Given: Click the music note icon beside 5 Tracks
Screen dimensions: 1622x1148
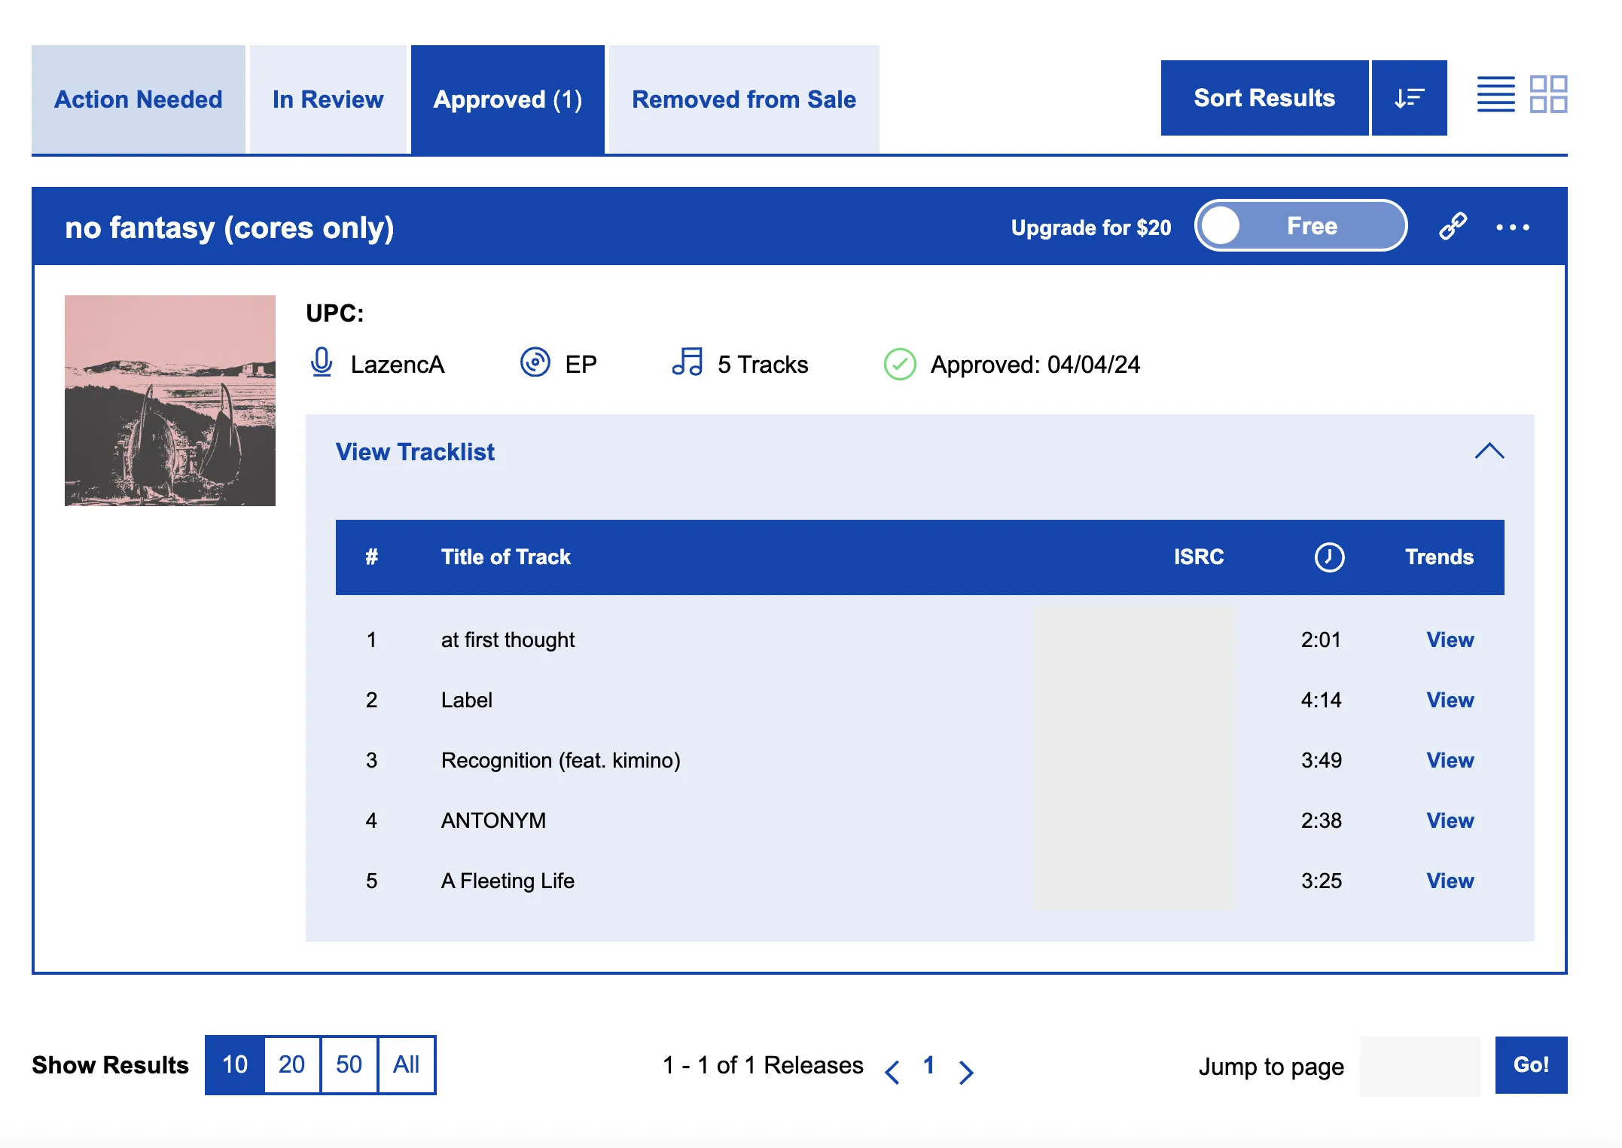Looking at the screenshot, I should (x=687, y=362).
